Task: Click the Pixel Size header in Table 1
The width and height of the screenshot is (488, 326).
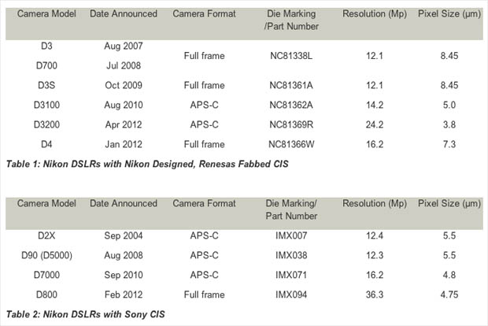Action: [449, 14]
